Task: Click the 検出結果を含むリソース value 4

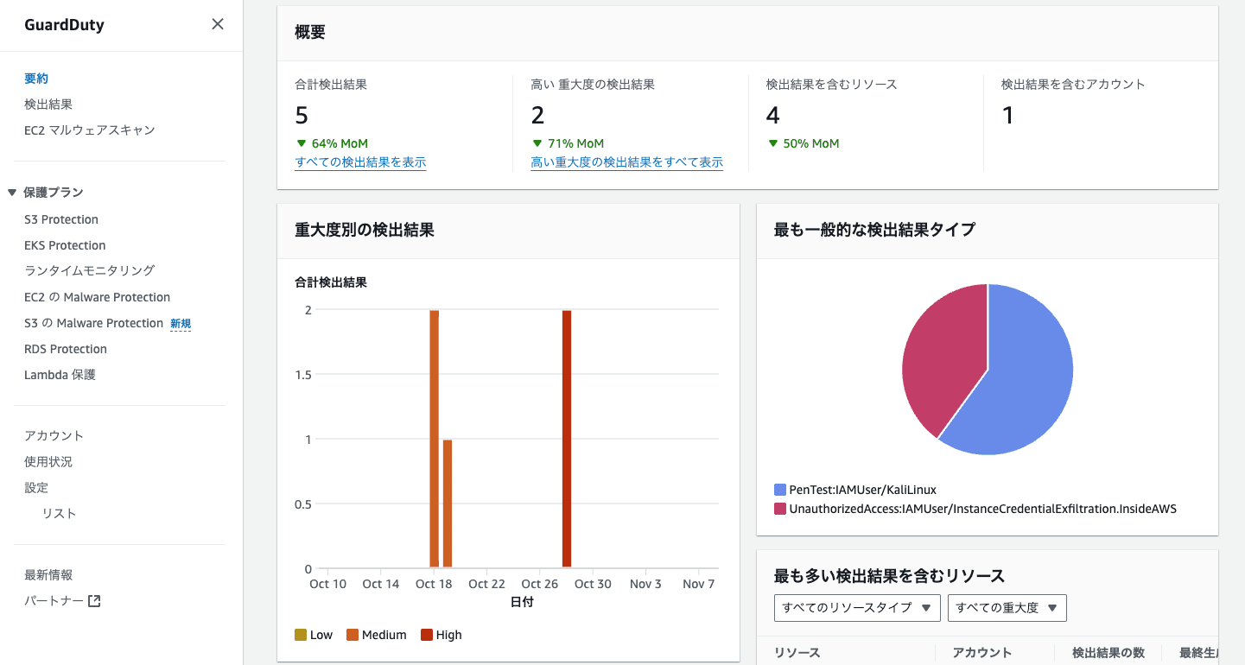Action: pos(773,116)
